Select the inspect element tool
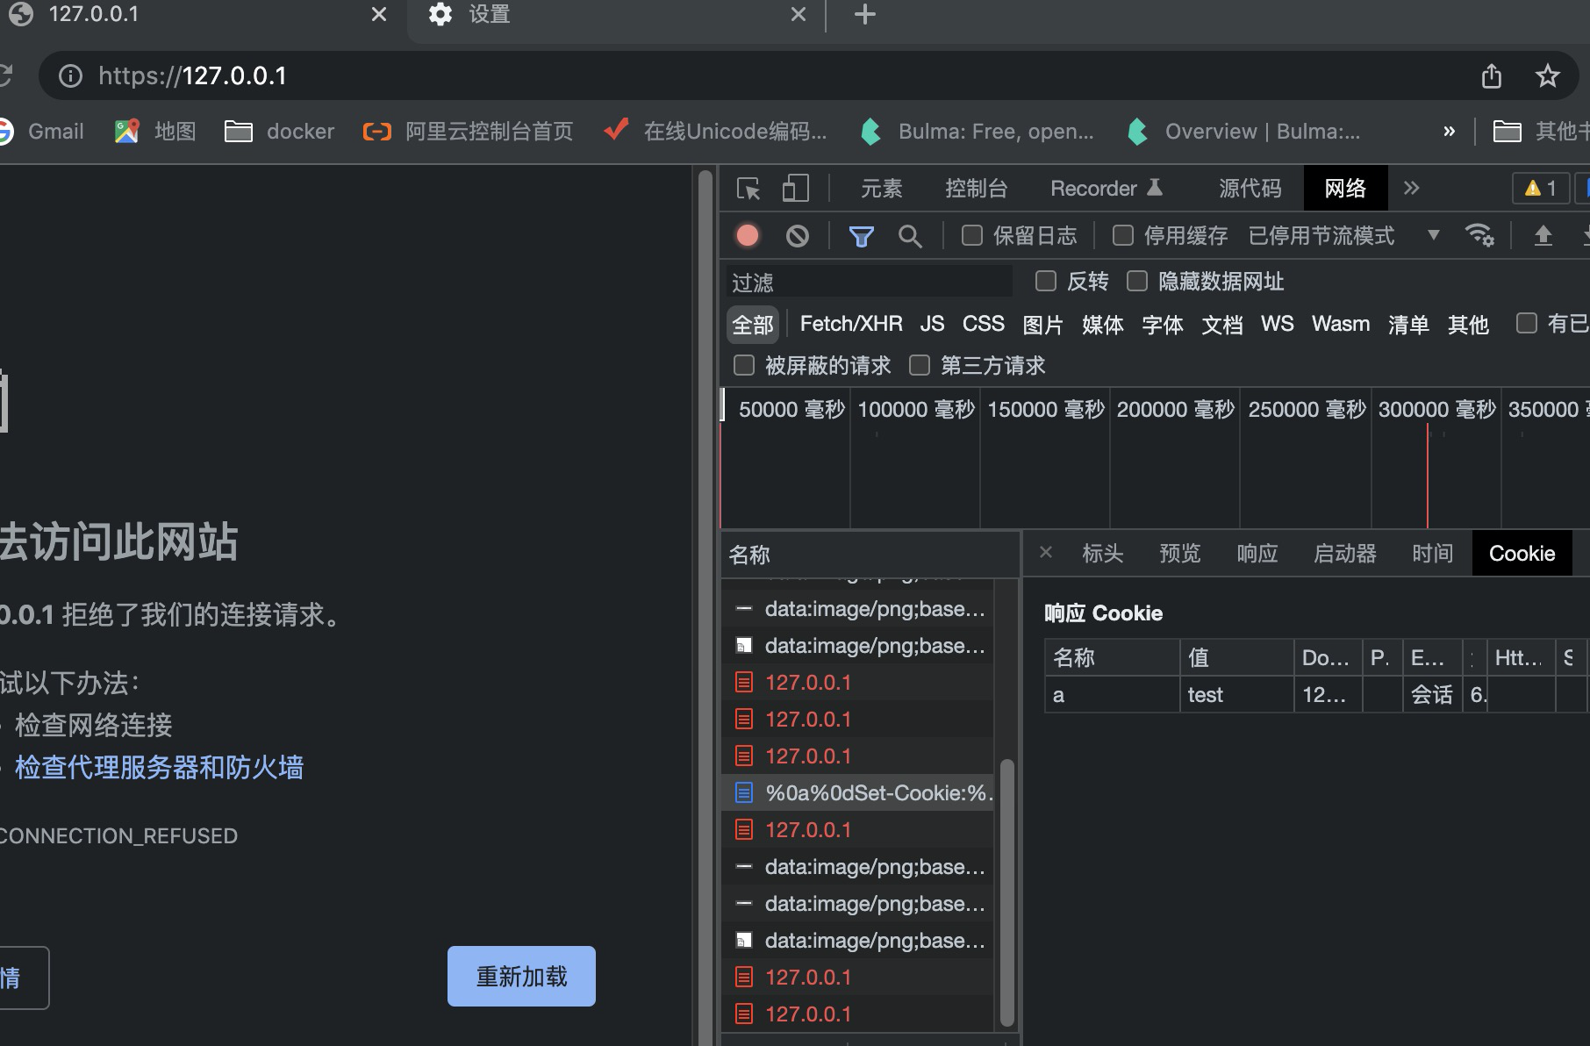 748,188
